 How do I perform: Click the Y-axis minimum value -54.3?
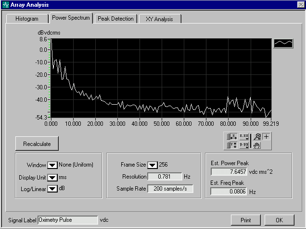(41, 118)
